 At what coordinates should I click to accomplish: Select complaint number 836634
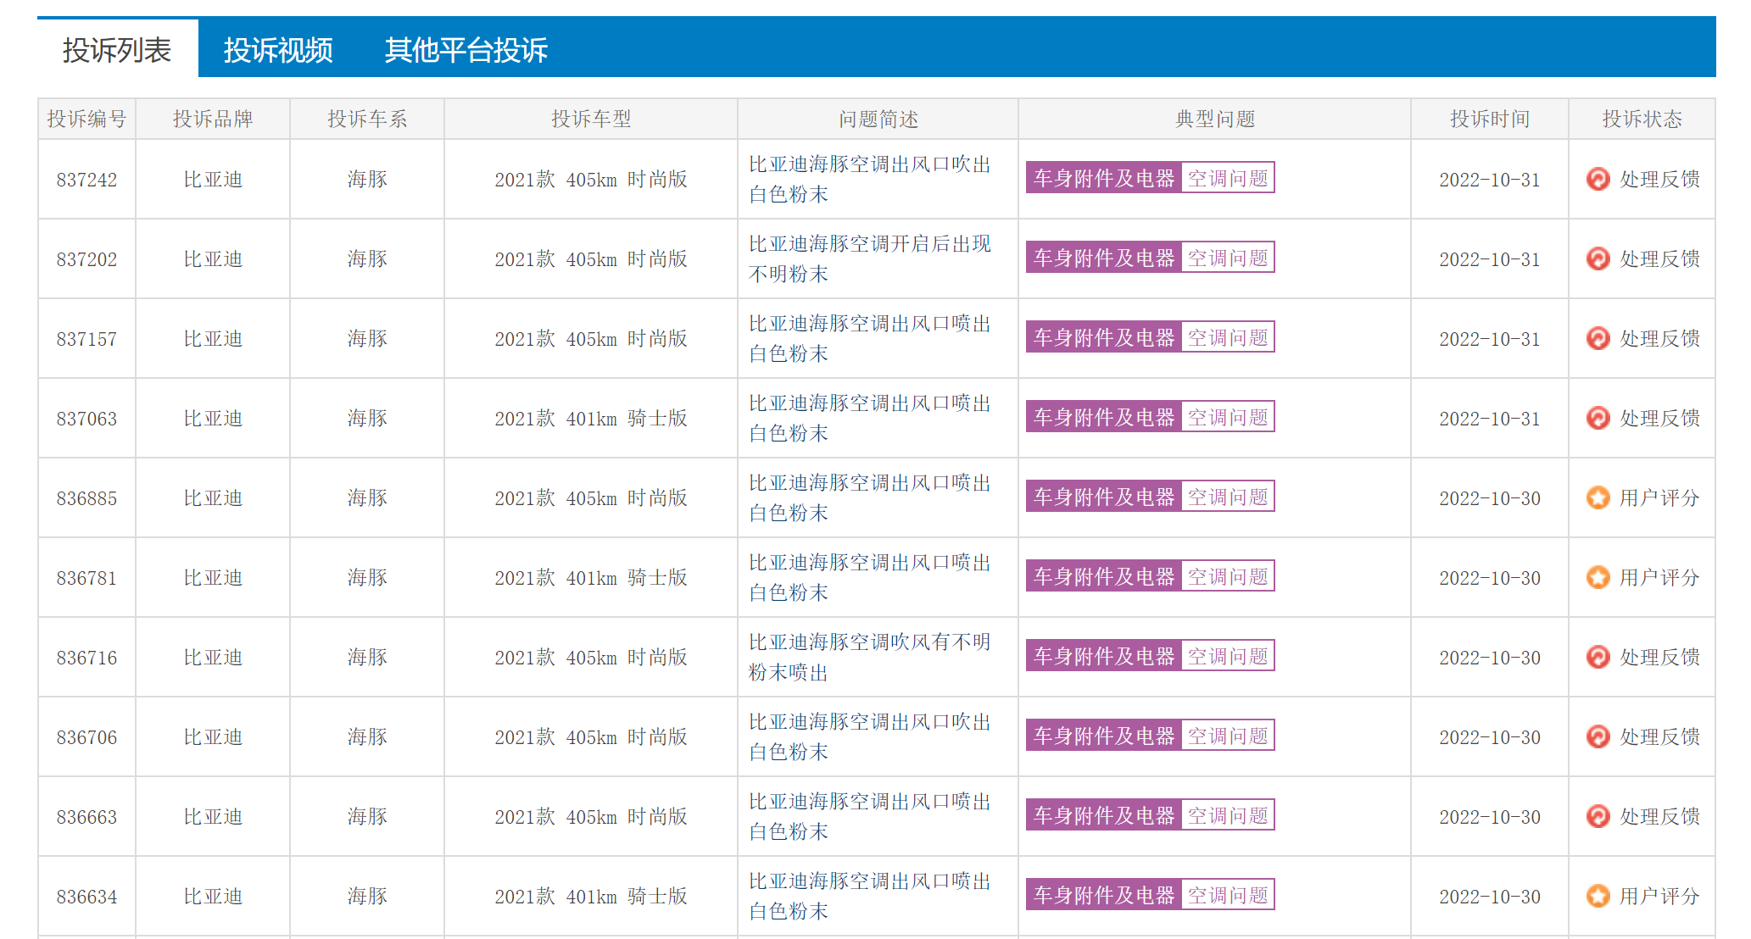(86, 897)
